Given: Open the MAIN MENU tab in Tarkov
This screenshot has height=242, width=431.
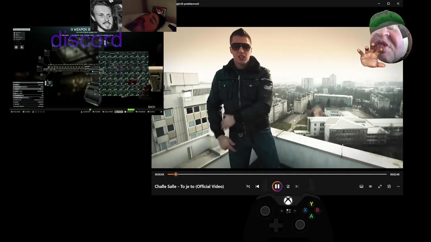Looking at the screenshot, I should point(16,112).
